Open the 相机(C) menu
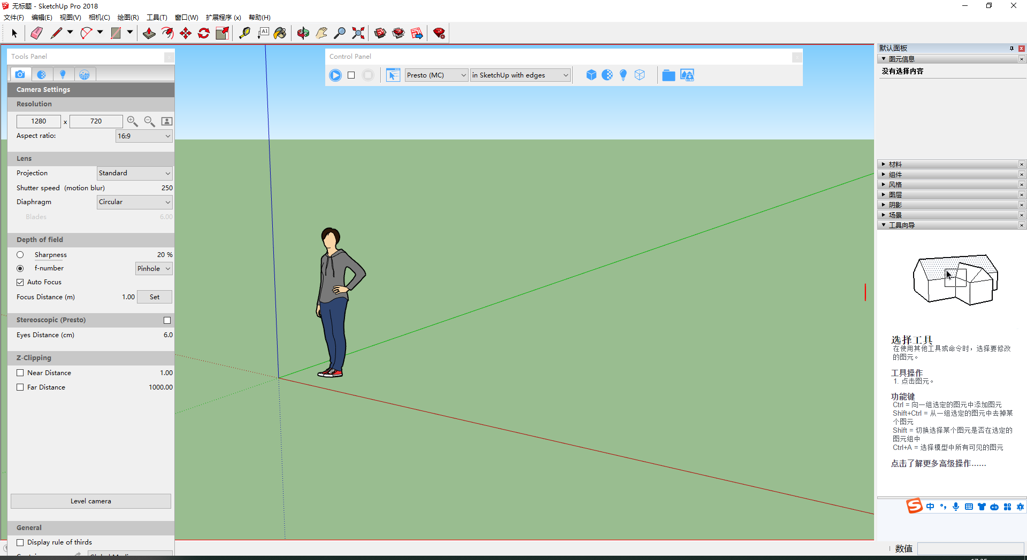This screenshot has width=1027, height=560. coord(99,17)
